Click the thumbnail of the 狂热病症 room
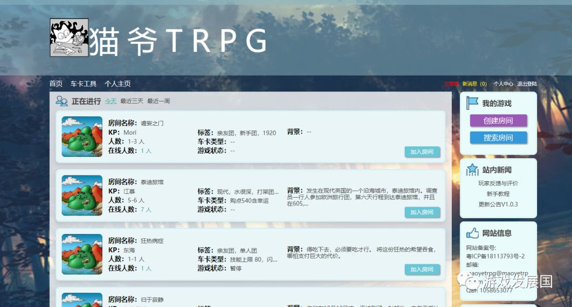Image resolution: width=572 pixels, height=307 pixels. pyautogui.click(x=82, y=254)
